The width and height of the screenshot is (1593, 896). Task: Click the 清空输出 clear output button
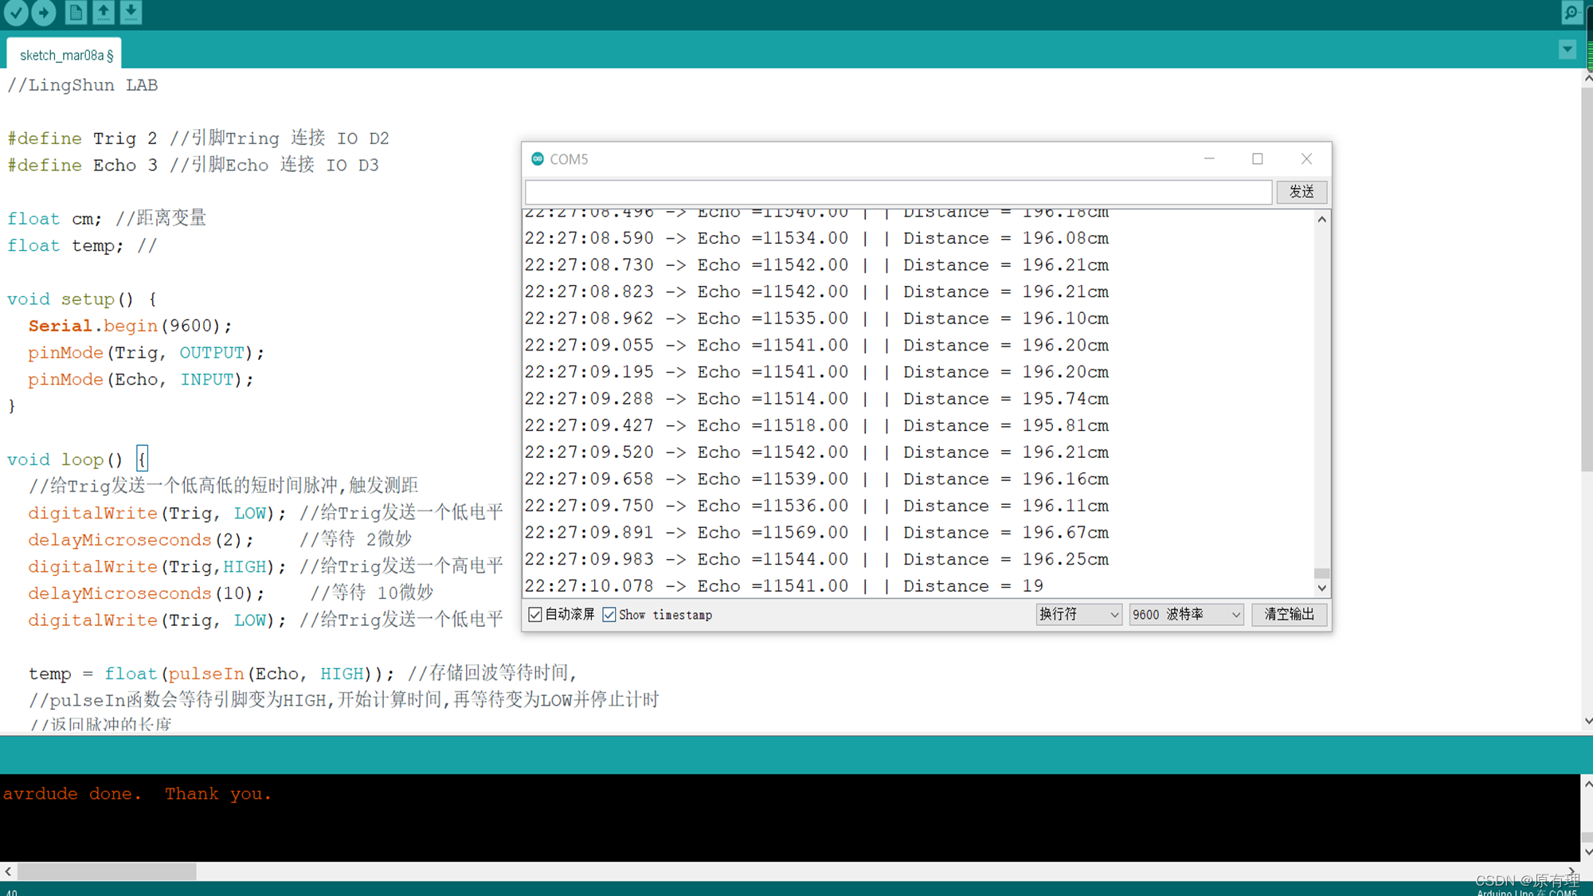[x=1289, y=614]
